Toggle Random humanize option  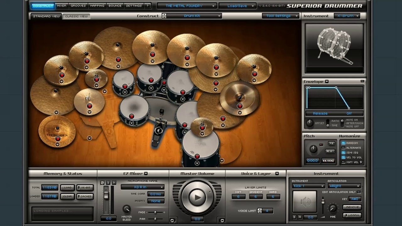(343, 143)
